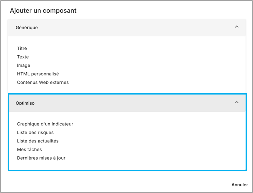253x193 pixels.
Task: Choose Liste des risques component
Action: pos(35,132)
